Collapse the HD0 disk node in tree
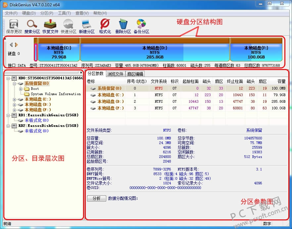 coord(8,78)
